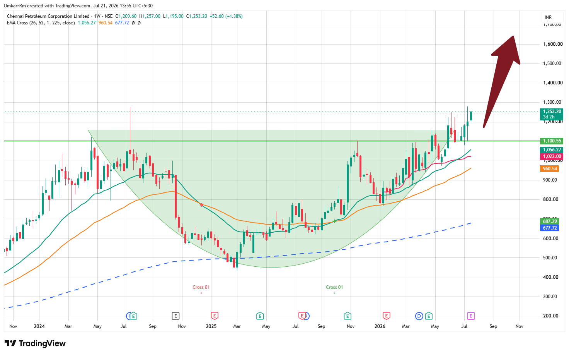Click the 200.00 price scale label

(550, 316)
